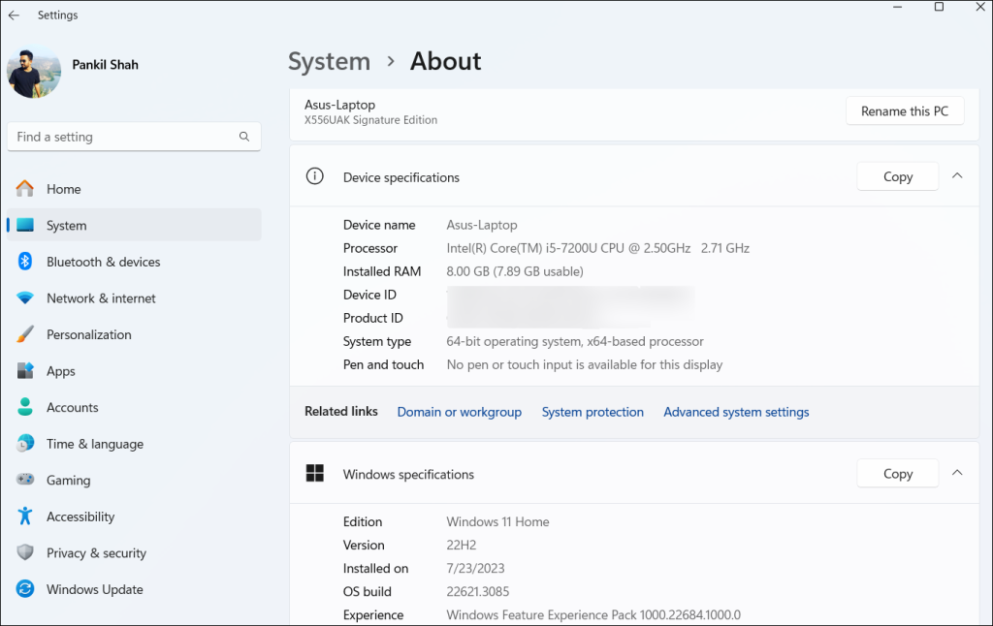Open Personalization paintbrush icon
The height and width of the screenshot is (626, 993).
[x=25, y=334]
